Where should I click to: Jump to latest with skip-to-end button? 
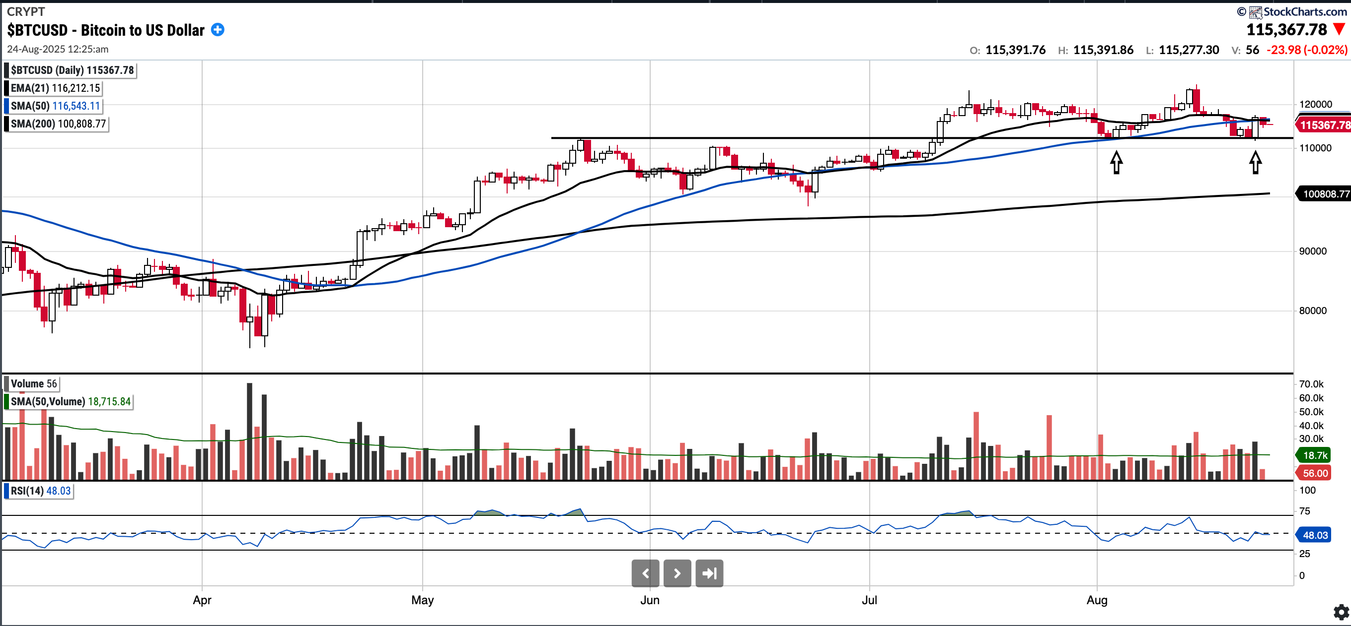coord(709,573)
